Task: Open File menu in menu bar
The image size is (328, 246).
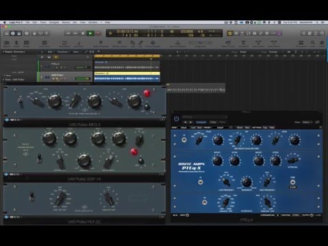Action: 27,23
